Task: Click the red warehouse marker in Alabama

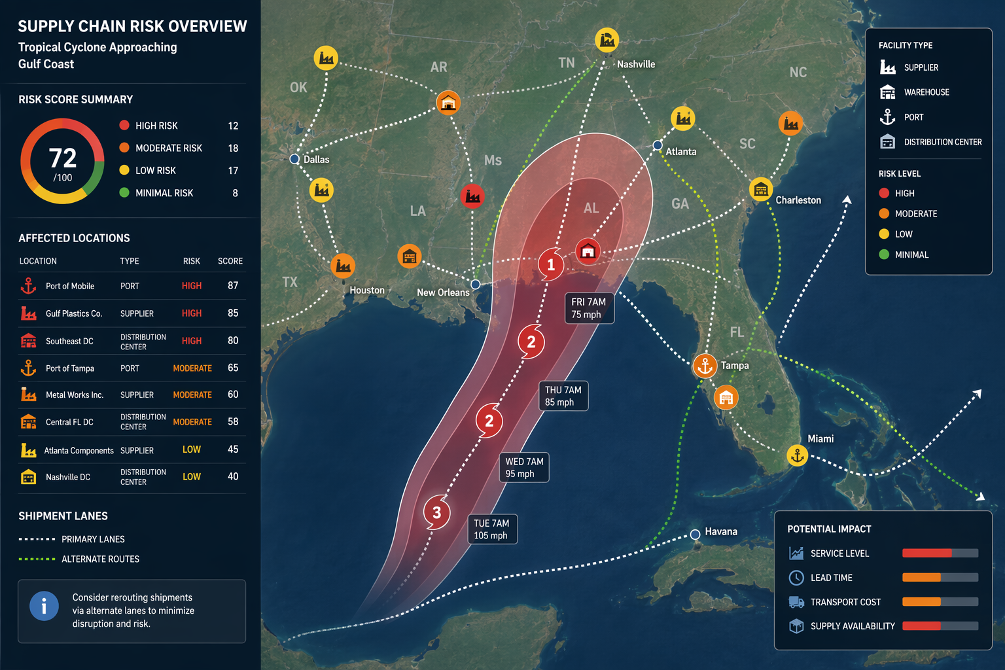Action: (588, 251)
